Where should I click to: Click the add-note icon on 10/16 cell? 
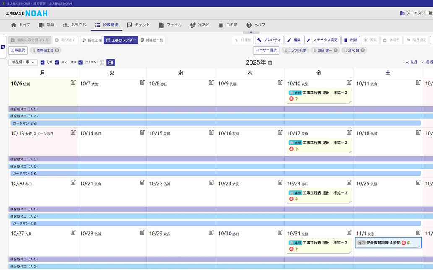(280, 132)
